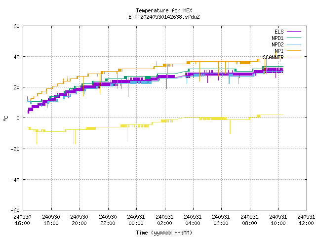Click the x-axis label 240530 16:00

[22, 220]
